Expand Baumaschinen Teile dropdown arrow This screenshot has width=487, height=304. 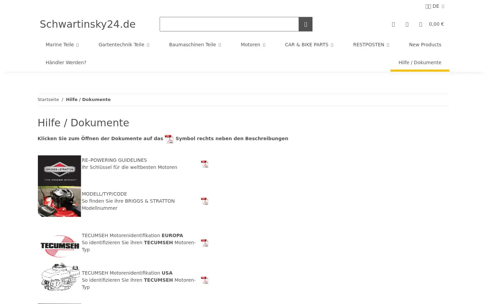pos(220,45)
